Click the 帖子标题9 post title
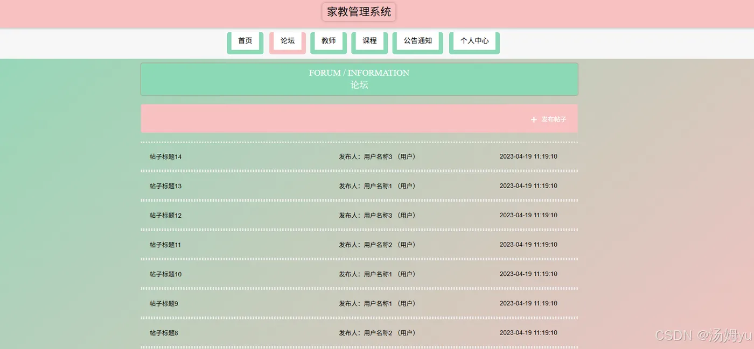Screen dimensions: 754x349 pos(164,304)
